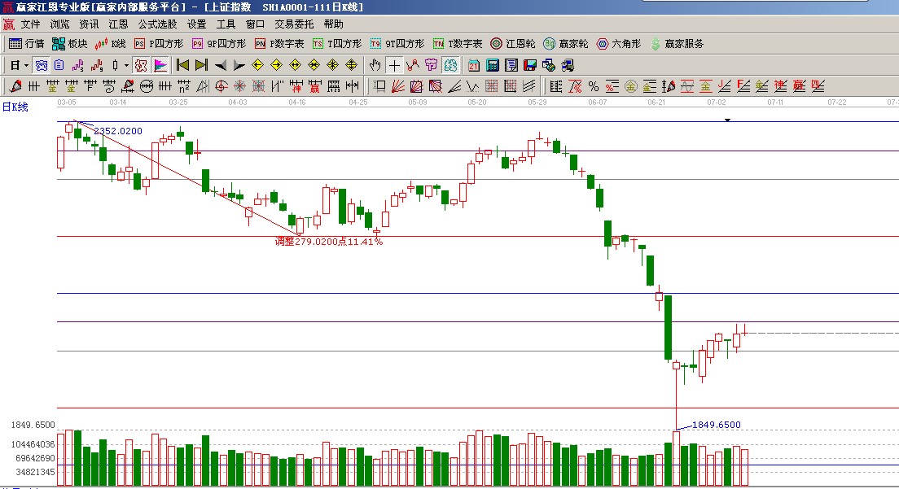Open the candlestick style dropdown arrow
Image resolution: width=899 pixels, height=489 pixels.
coord(125,65)
